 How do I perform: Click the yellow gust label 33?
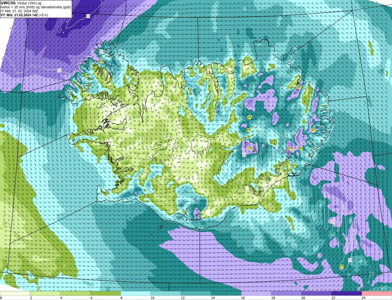click(x=290, y=148)
